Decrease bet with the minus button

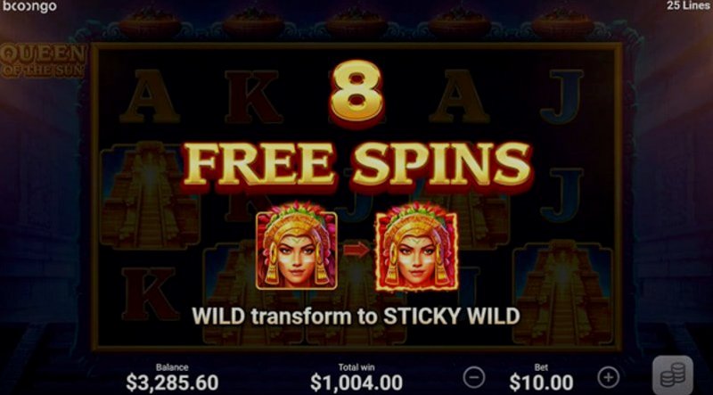(x=474, y=378)
